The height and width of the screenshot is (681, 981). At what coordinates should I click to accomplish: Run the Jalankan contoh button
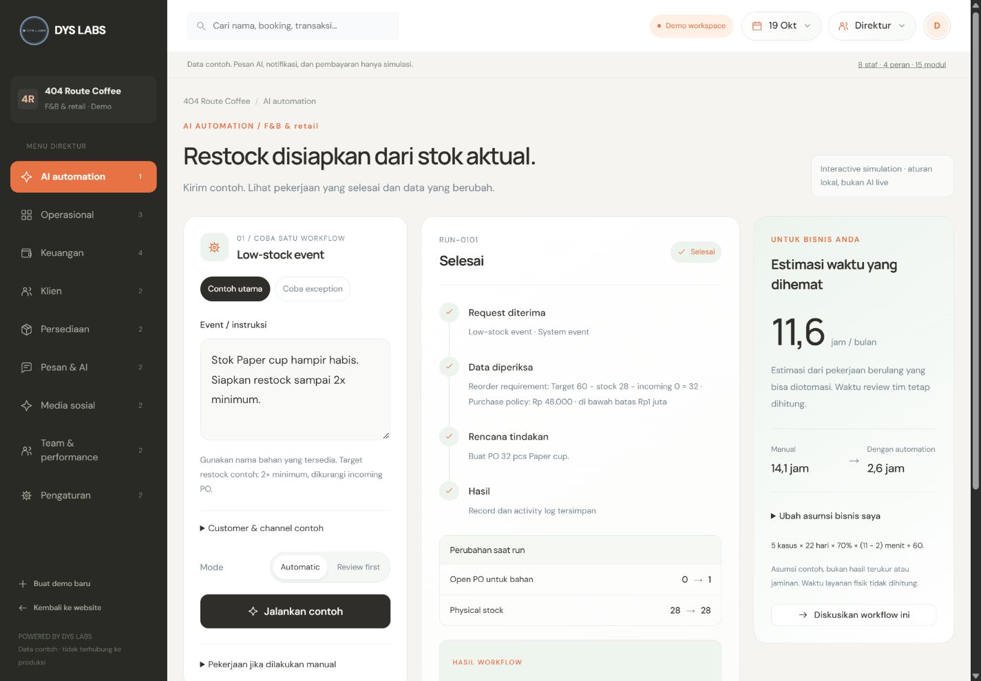click(x=295, y=612)
